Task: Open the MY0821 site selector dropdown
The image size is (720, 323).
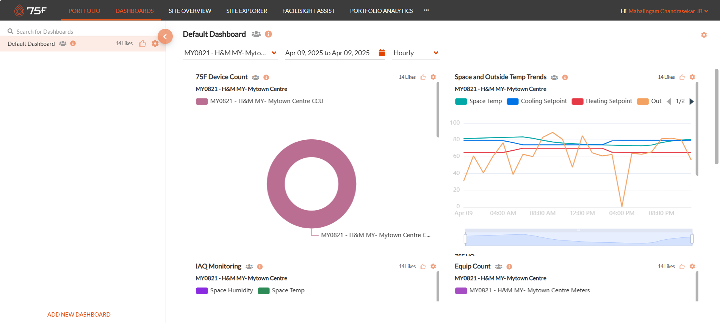Action: point(230,53)
